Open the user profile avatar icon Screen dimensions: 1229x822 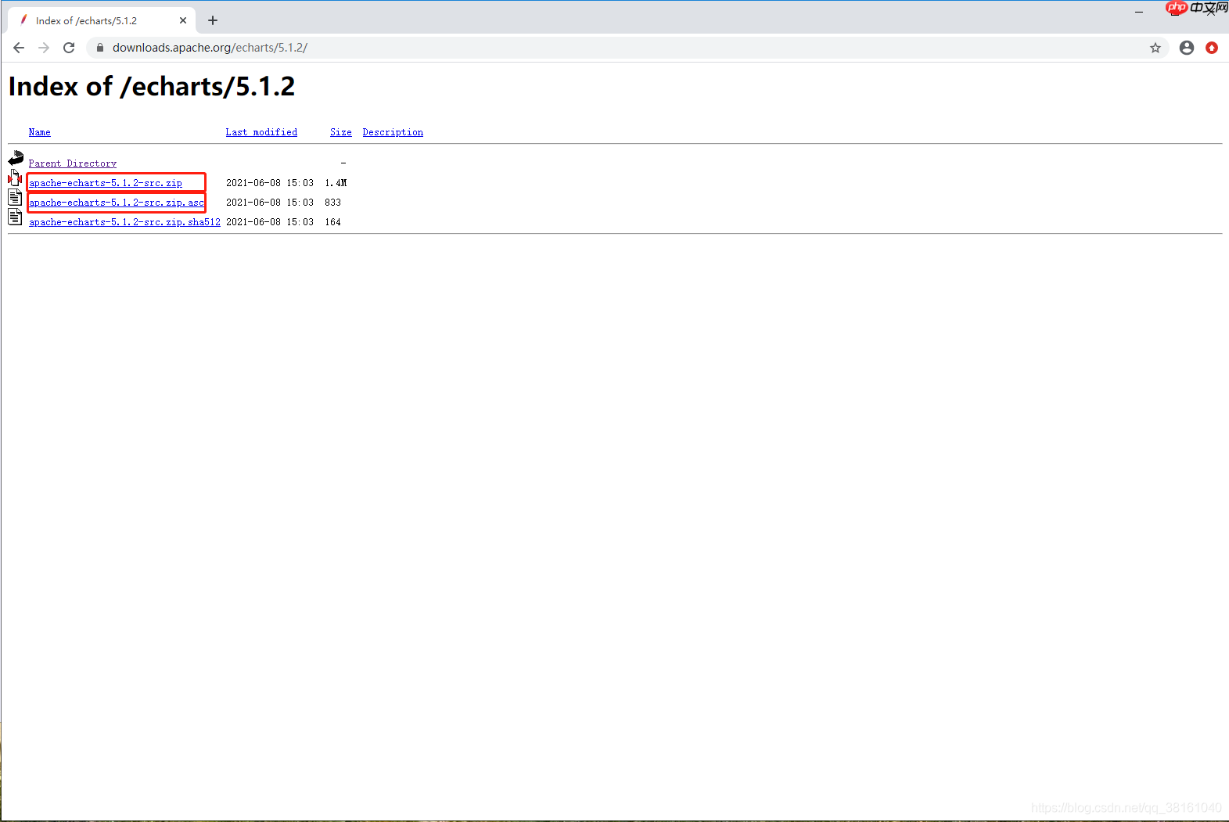tap(1186, 48)
